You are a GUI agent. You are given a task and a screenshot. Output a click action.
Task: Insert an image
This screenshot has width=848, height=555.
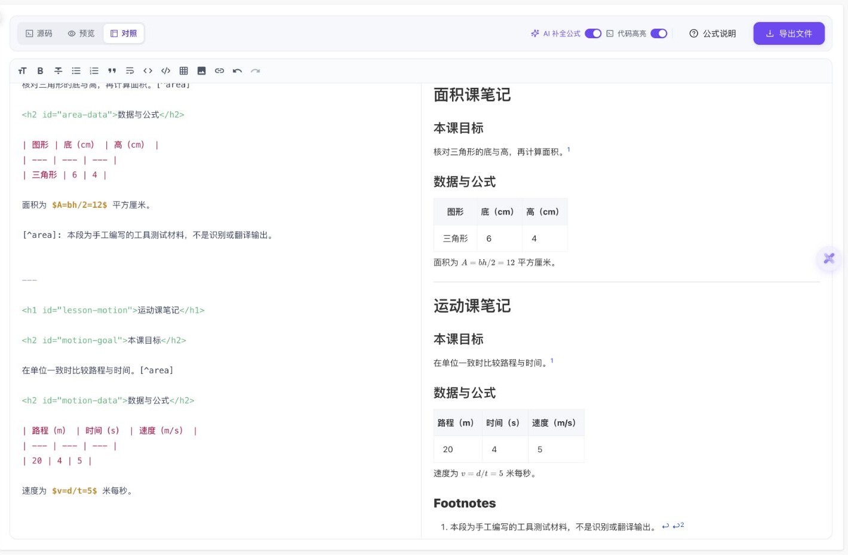click(201, 70)
